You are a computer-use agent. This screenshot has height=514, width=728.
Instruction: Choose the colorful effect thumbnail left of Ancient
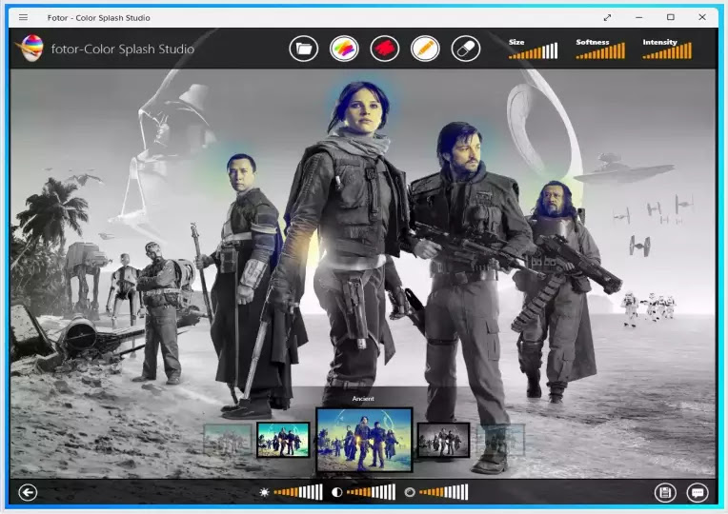[283, 440]
